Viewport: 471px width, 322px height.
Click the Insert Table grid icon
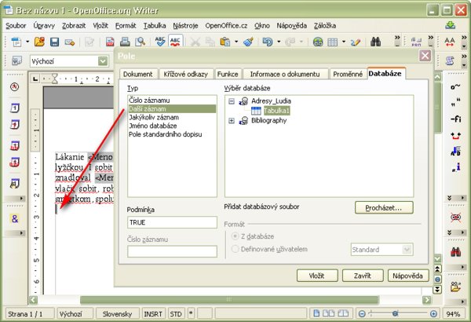[x=333, y=42]
